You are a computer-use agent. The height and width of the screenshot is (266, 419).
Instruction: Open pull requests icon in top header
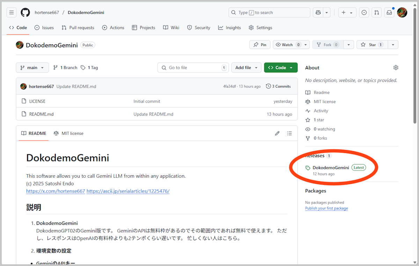click(x=376, y=13)
